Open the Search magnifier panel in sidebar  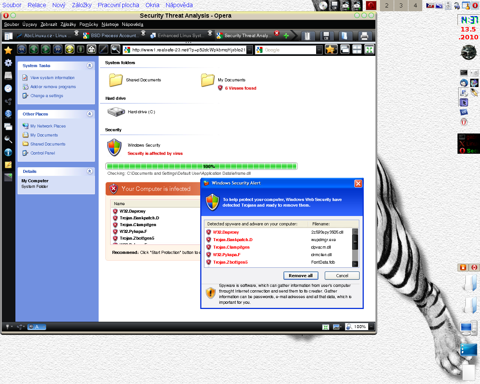tap(8, 139)
